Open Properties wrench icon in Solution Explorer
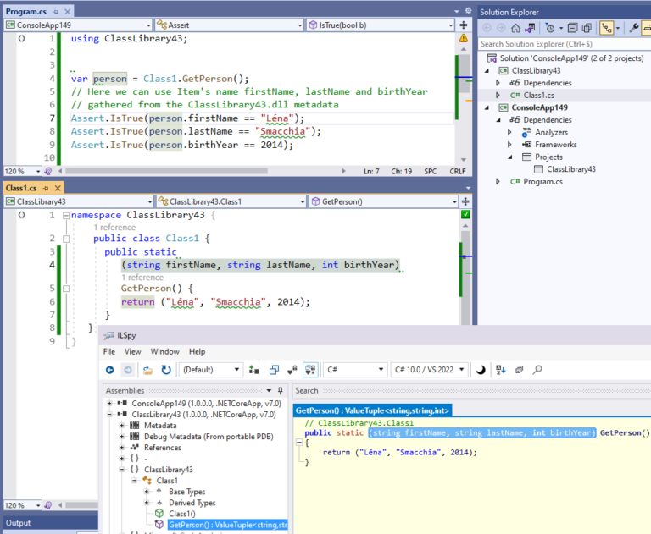The image size is (651, 534). (x=633, y=28)
